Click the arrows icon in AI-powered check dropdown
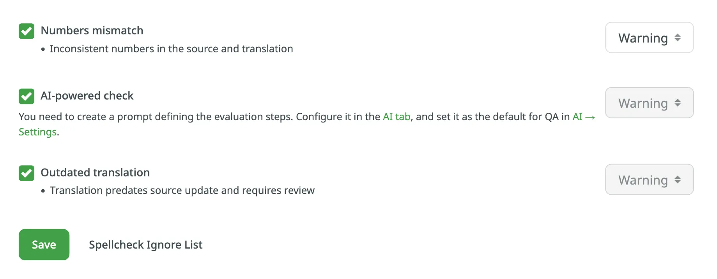717x279 pixels. pyautogui.click(x=678, y=103)
